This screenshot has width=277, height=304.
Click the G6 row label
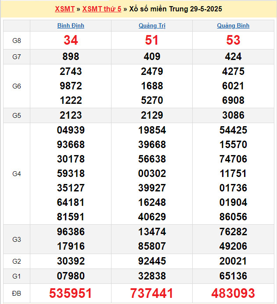tap(17, 86)
